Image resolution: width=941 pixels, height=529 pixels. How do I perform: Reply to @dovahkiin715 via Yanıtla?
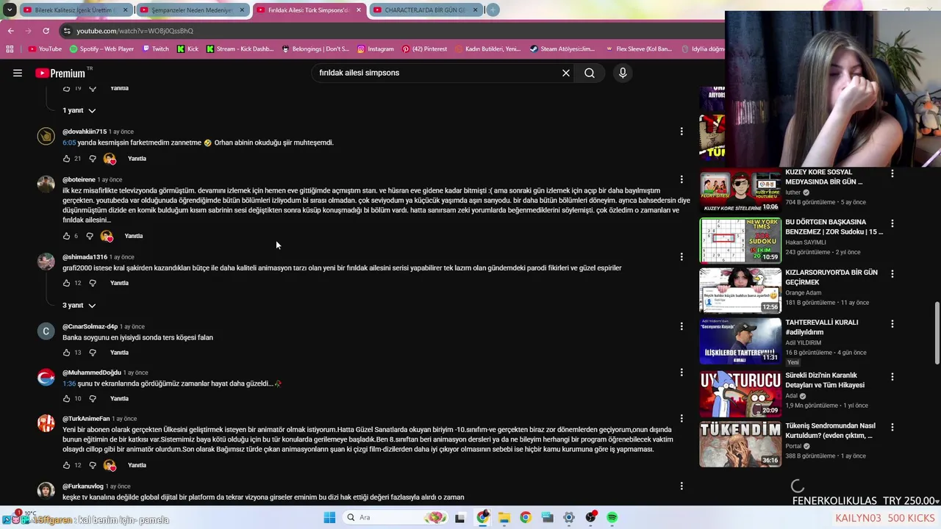[x=137, y=159]
